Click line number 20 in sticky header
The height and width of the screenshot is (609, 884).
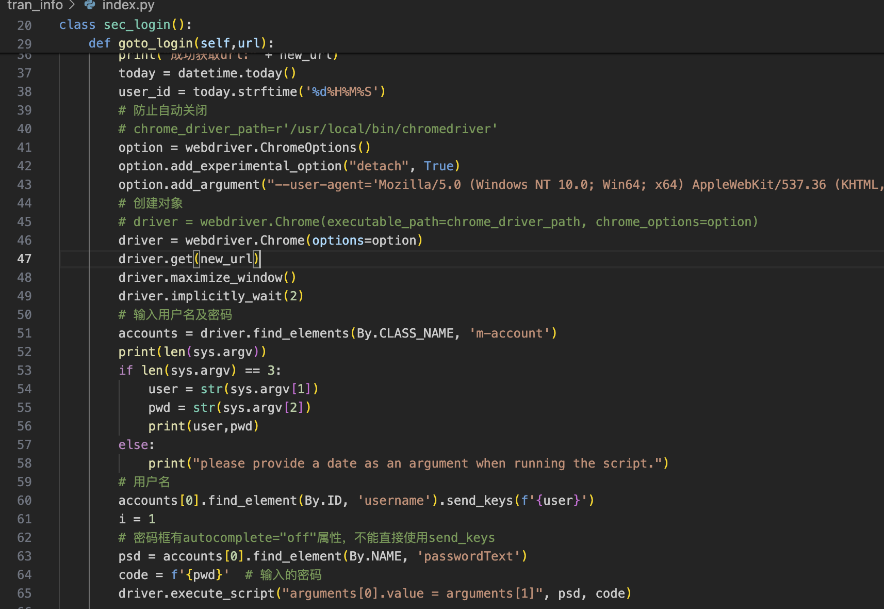tap(24, 26)
